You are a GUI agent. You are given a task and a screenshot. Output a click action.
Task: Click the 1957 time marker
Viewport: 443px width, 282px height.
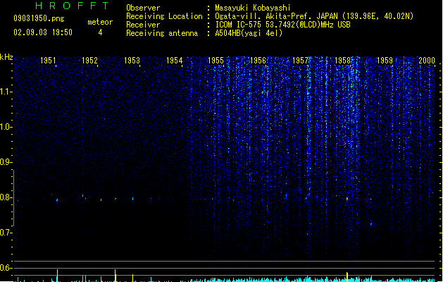[x=300, y=61]
